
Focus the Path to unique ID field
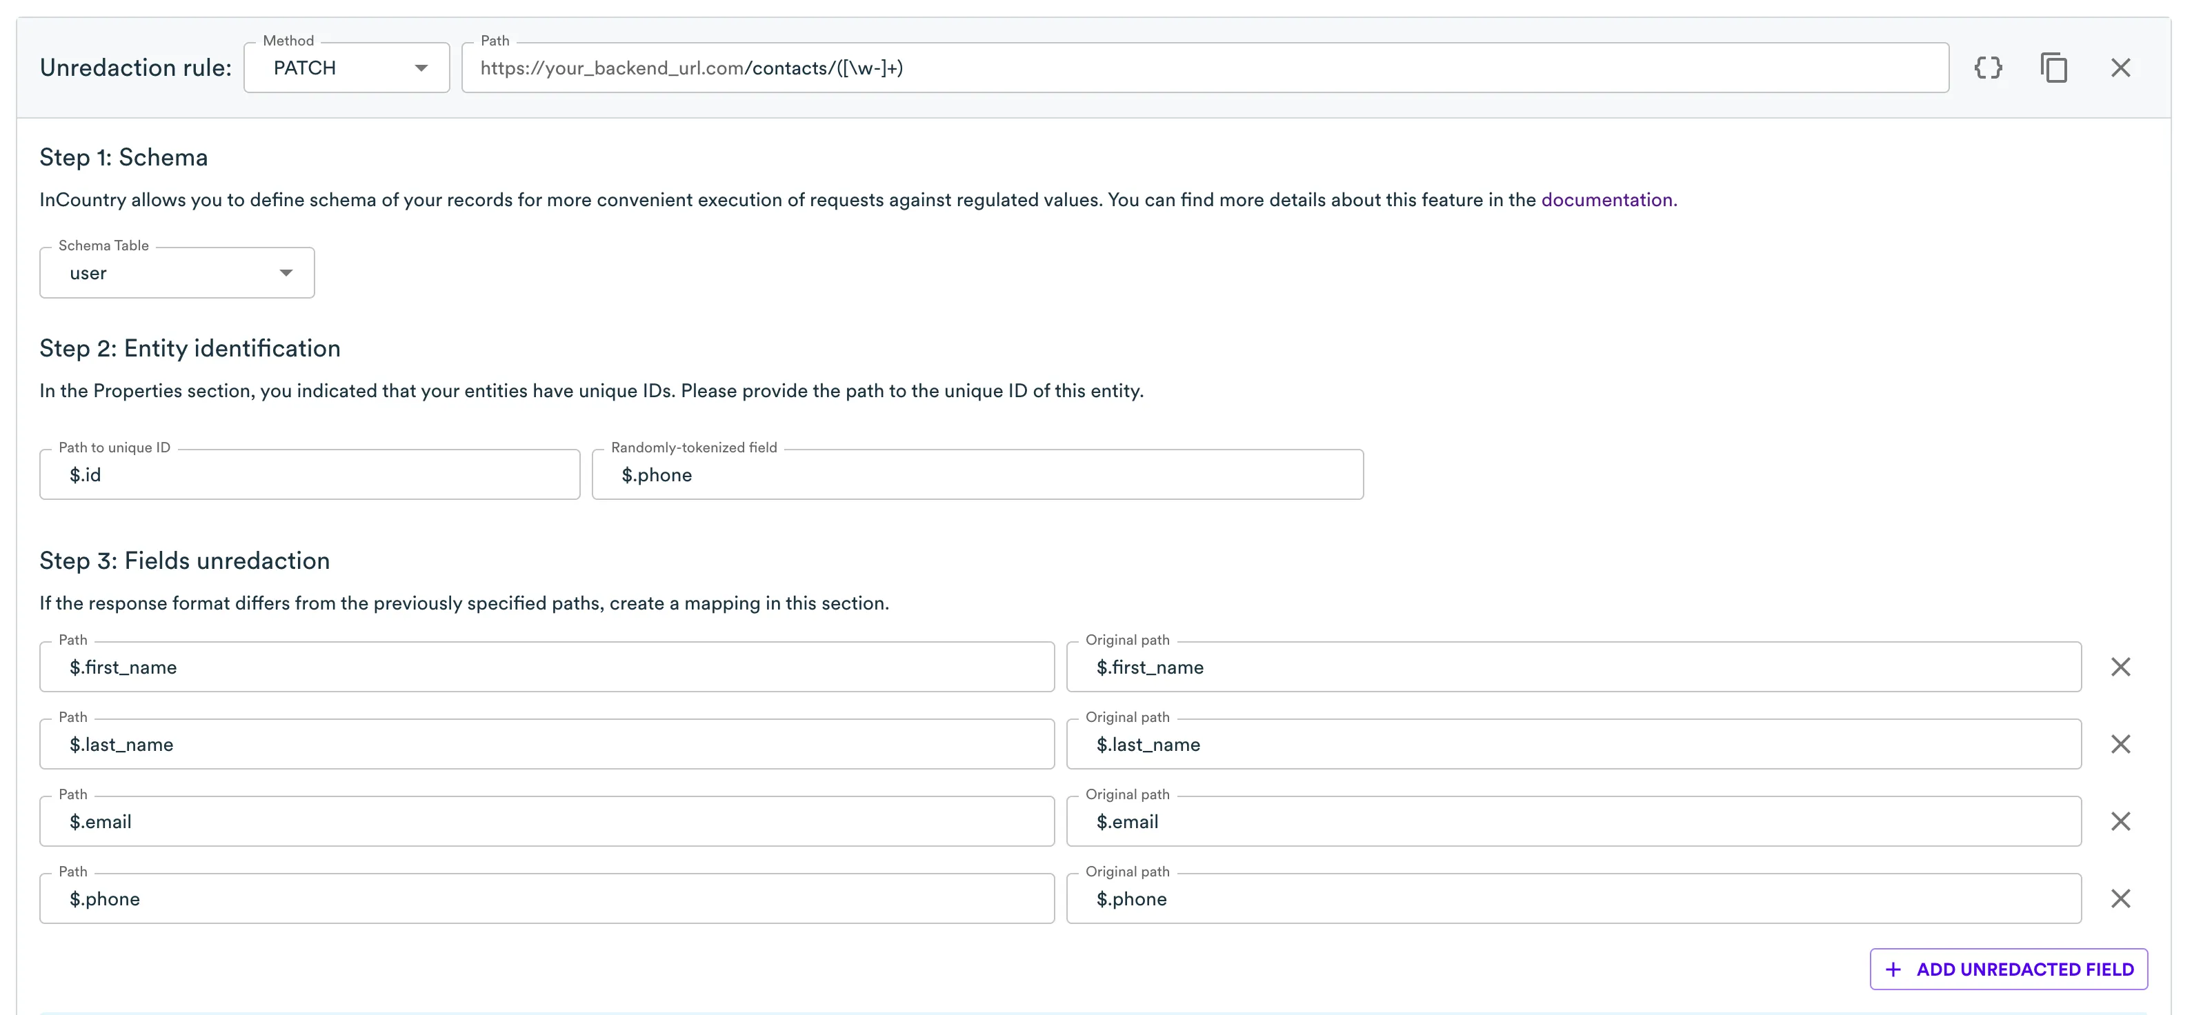coord(310,474)
